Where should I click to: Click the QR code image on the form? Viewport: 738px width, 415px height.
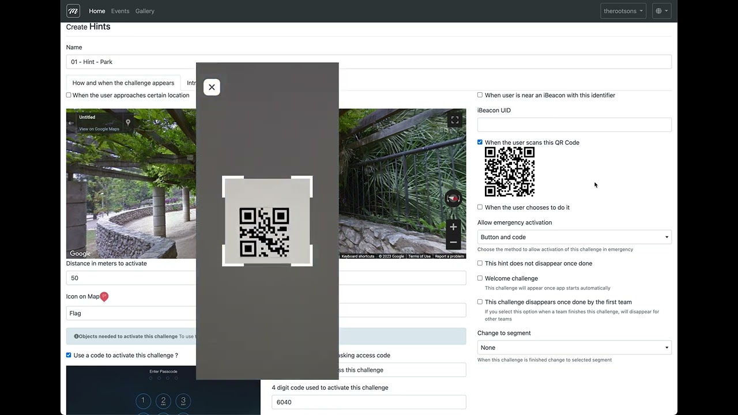click(x=510, y=172)
